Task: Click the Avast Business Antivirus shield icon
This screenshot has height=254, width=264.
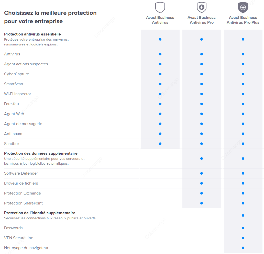Action: [x=160, y=8]
